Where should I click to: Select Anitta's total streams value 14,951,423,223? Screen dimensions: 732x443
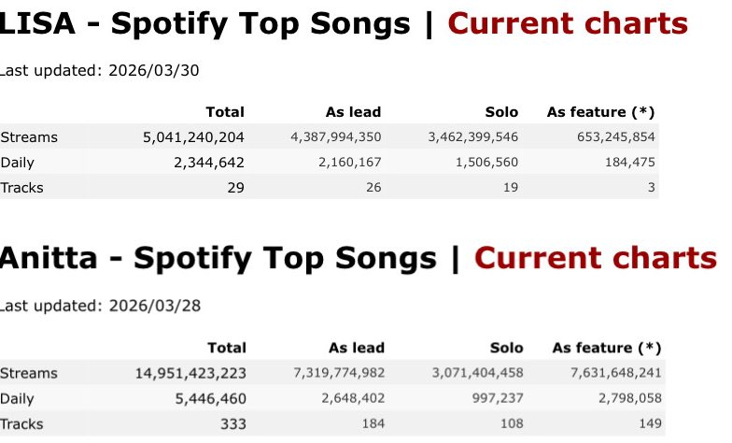coord(190,373)
